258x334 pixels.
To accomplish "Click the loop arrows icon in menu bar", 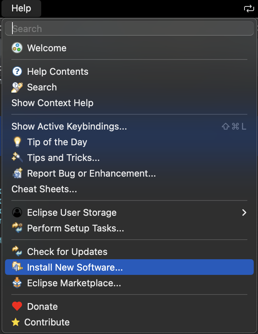I will [249, 9].
